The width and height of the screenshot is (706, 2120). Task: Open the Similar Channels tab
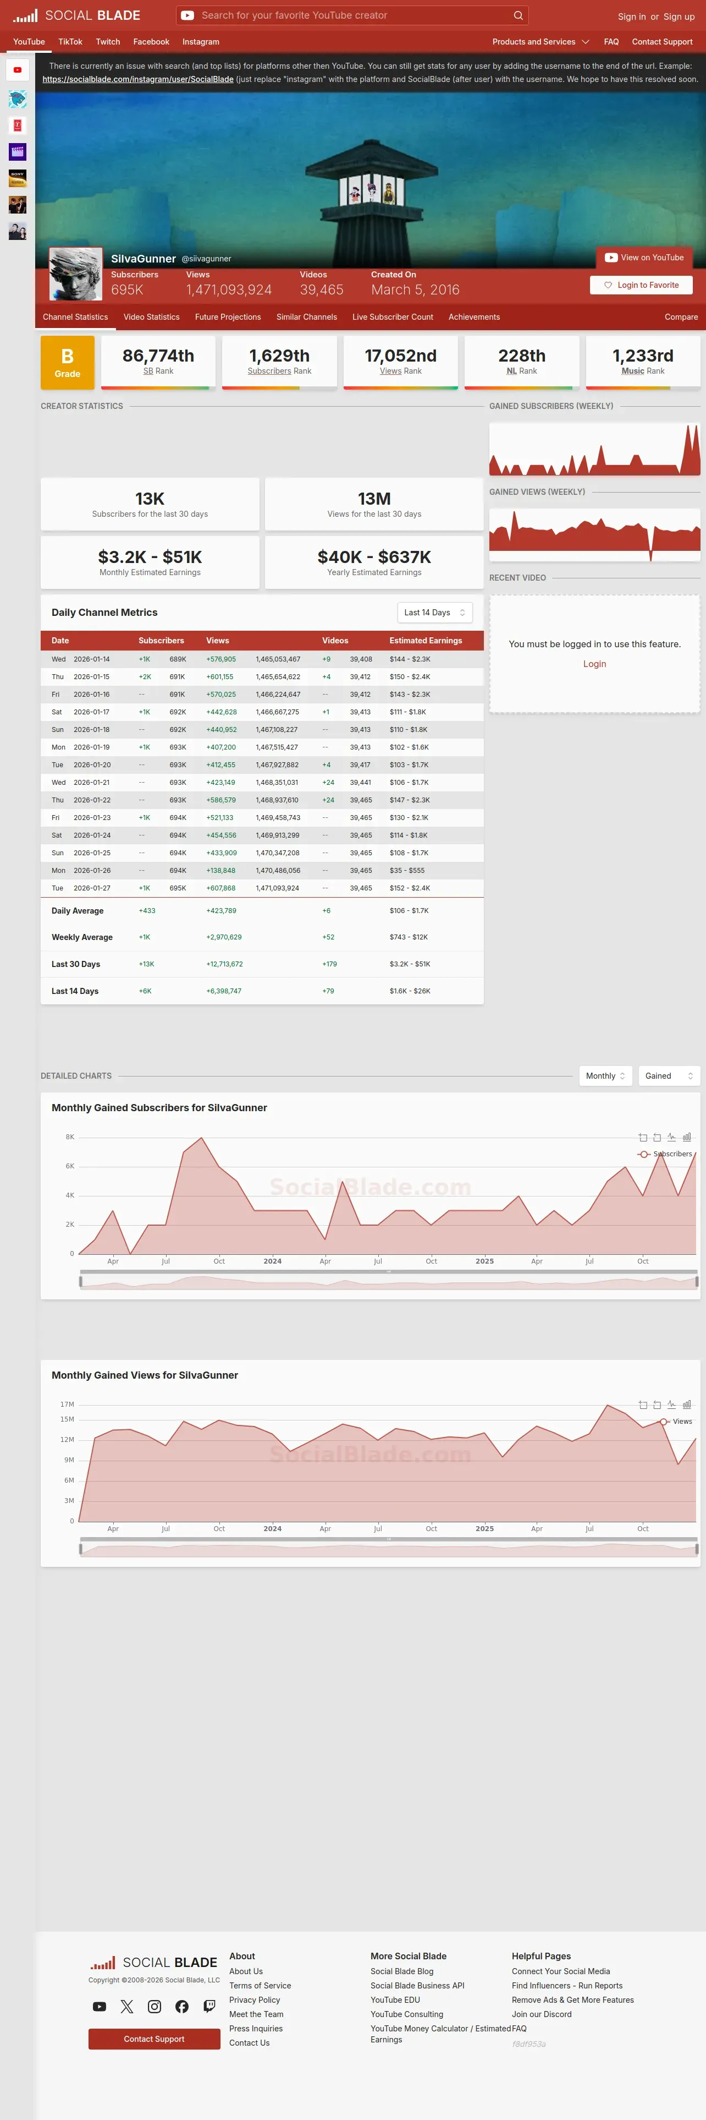coord(307,317)
